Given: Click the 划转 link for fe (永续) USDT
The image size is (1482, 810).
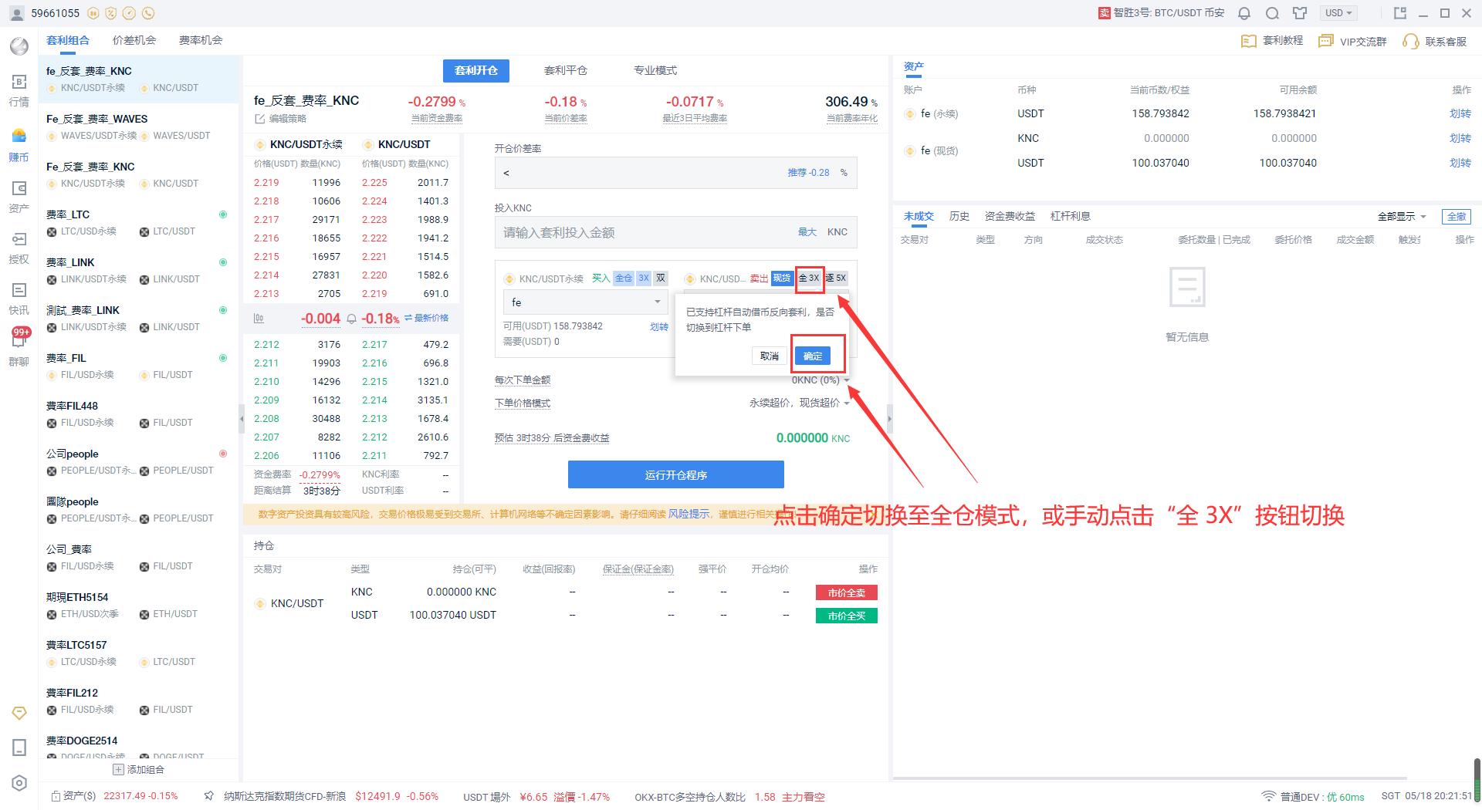Looking at the screenshot, I should tap(1460, 114).
